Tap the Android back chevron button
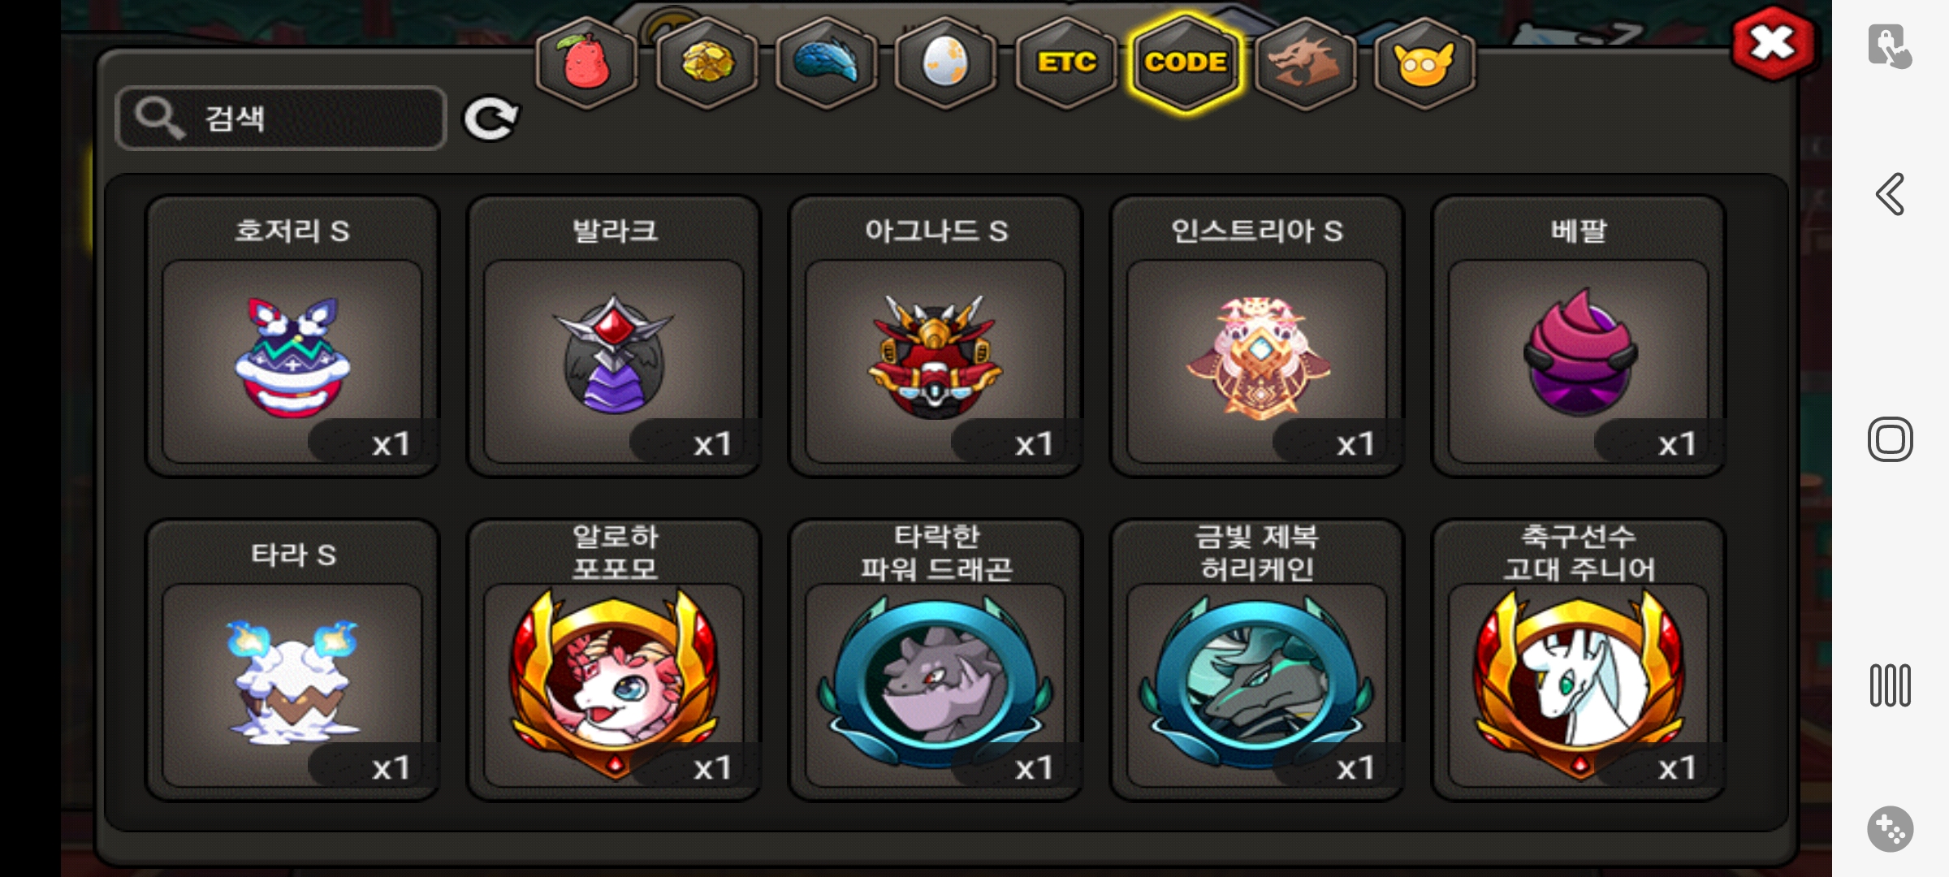This screenshot has width=1949, height=877. (x=1890, y=194)
